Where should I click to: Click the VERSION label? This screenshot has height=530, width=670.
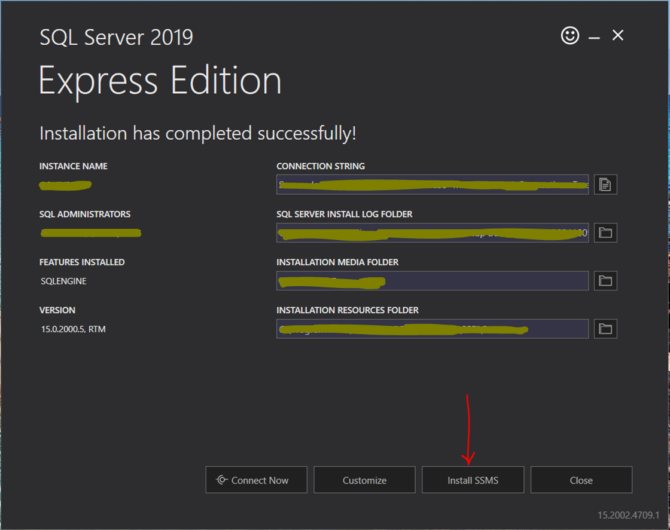57,310
